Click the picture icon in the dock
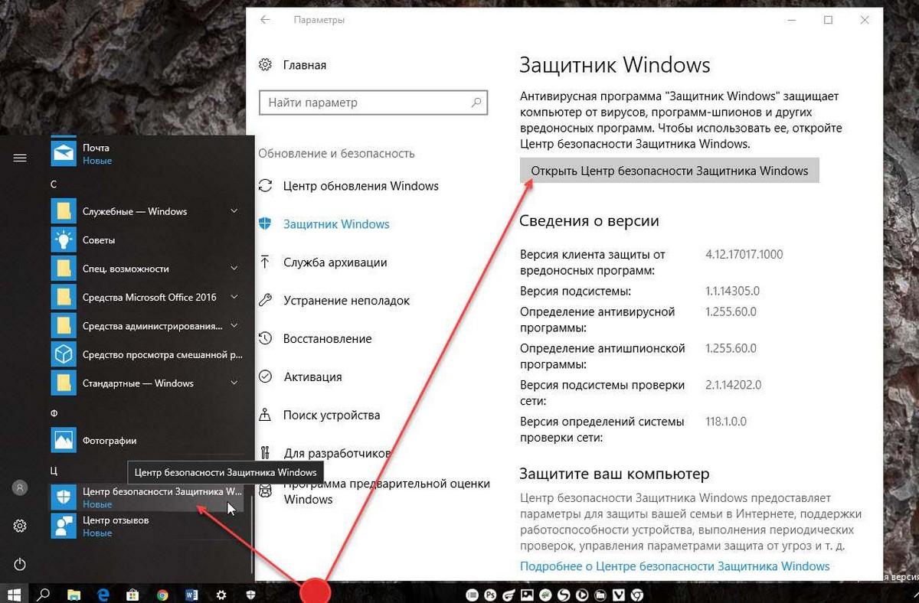 526,594
